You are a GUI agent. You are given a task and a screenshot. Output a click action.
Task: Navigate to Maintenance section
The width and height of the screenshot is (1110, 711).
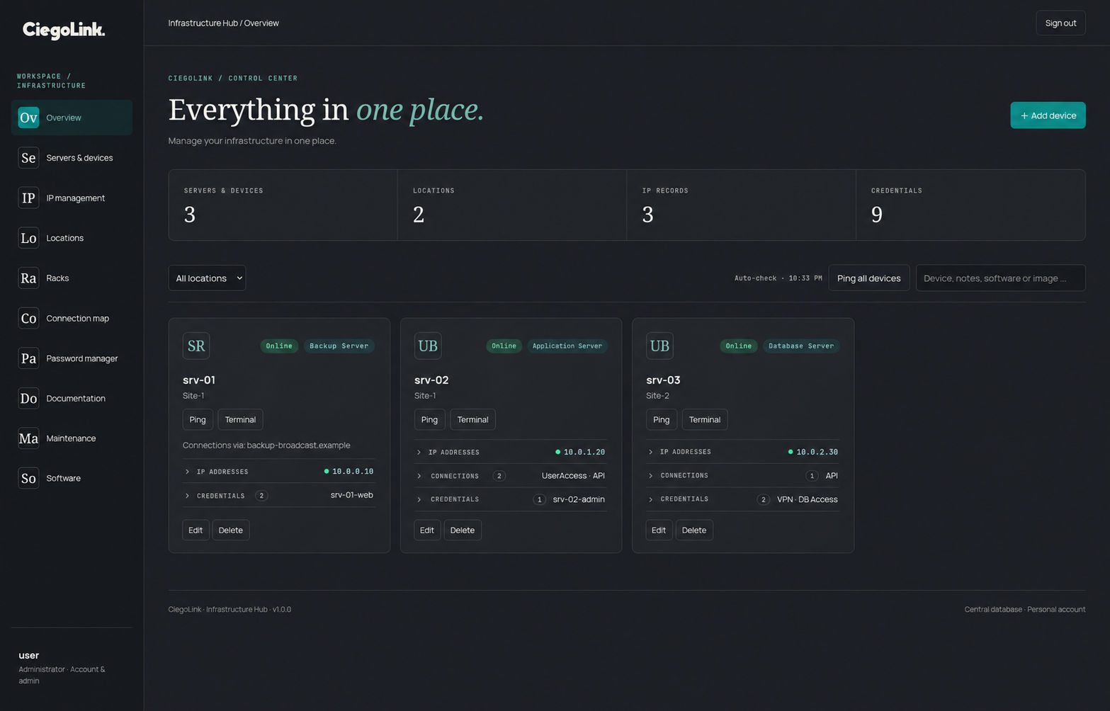click(x=72, y=438)
